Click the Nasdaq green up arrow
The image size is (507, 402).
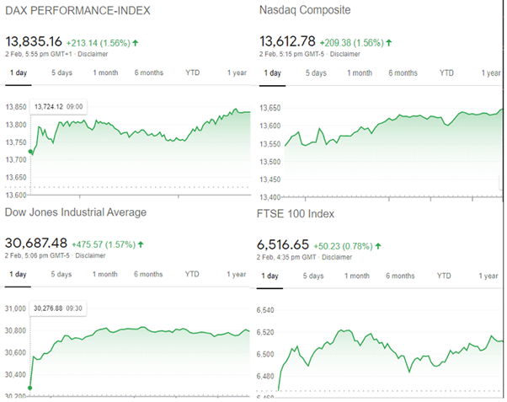[x=389, y=42]
